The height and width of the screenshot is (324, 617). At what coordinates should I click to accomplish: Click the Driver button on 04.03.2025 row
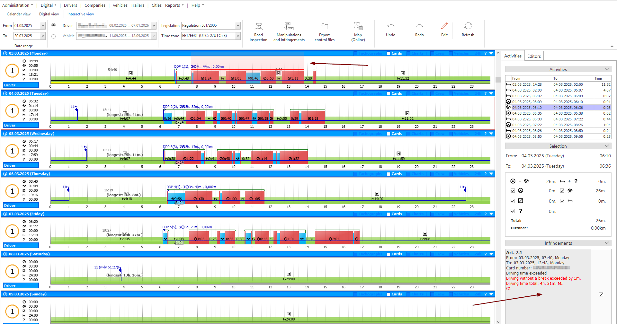[x=21, y=125]
